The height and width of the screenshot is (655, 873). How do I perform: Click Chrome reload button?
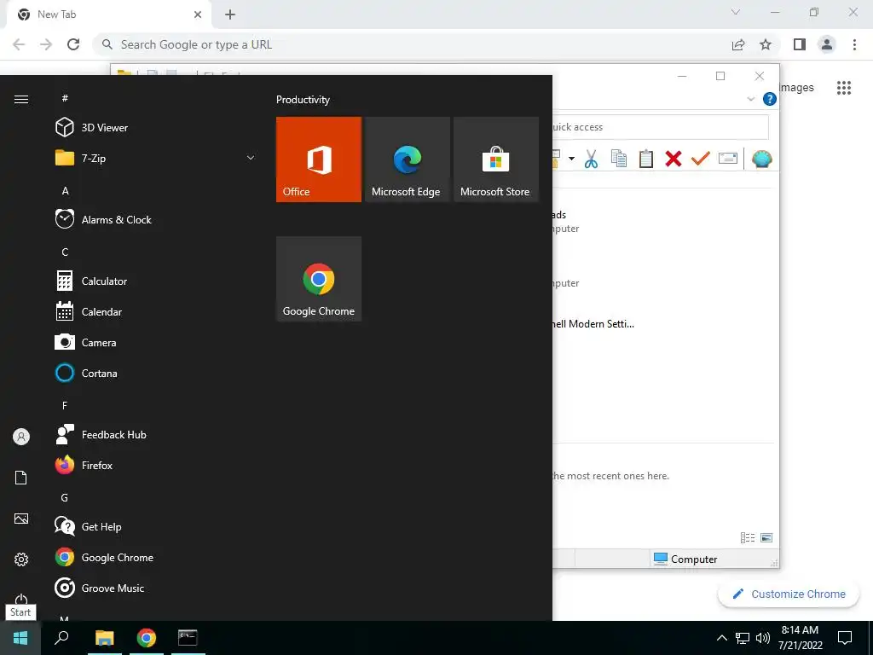tap(73, 44)
